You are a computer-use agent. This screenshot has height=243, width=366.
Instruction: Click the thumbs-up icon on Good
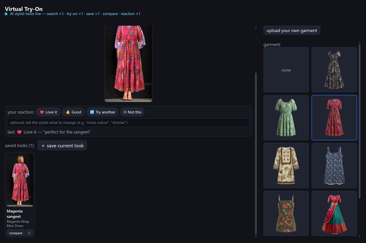[x=68, y=112]
